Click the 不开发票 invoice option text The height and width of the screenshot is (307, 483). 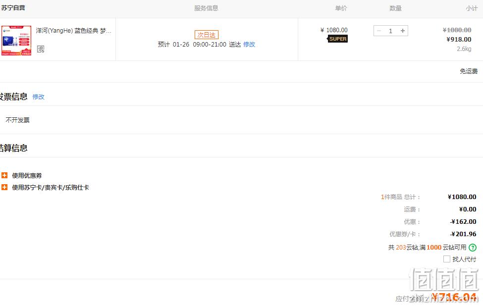17,120
